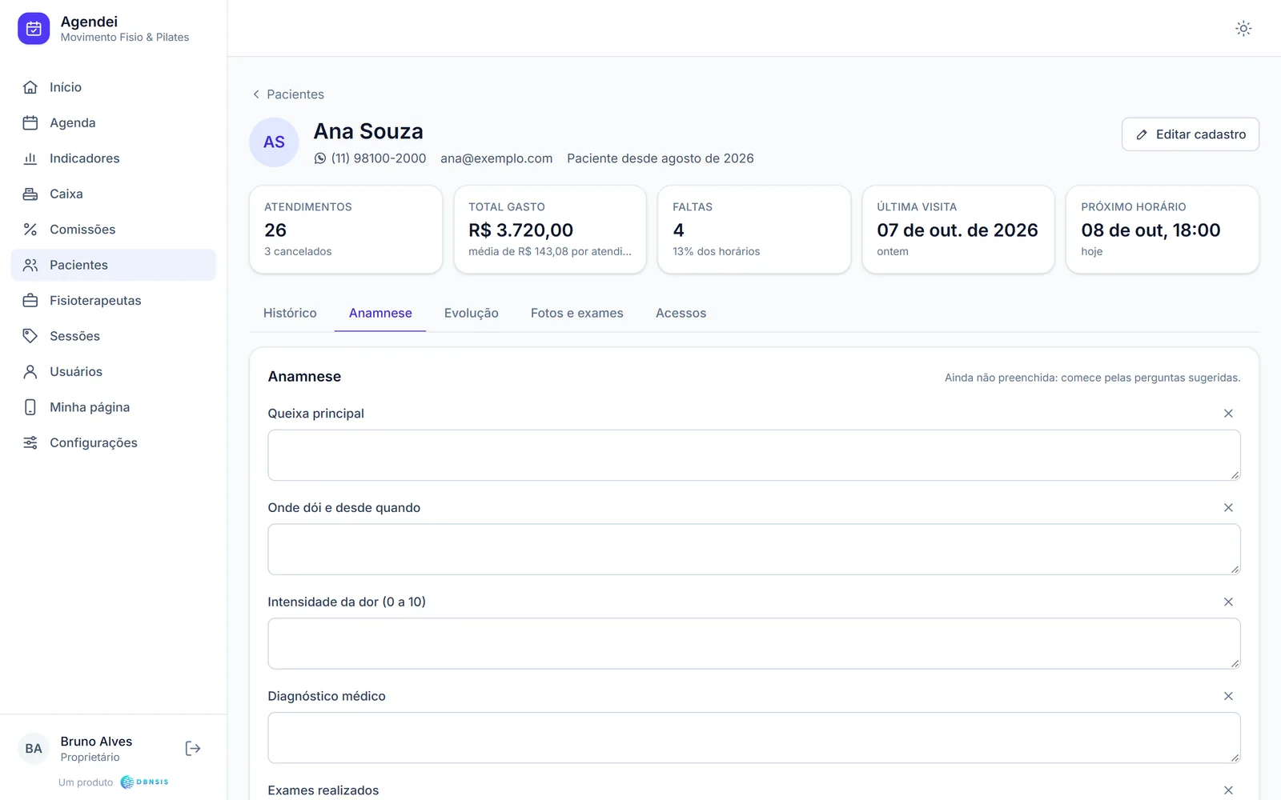Click the (11) 98100-2000 phone number
1281x800 pixels.
pyautogui.click(x=379, y=158)
